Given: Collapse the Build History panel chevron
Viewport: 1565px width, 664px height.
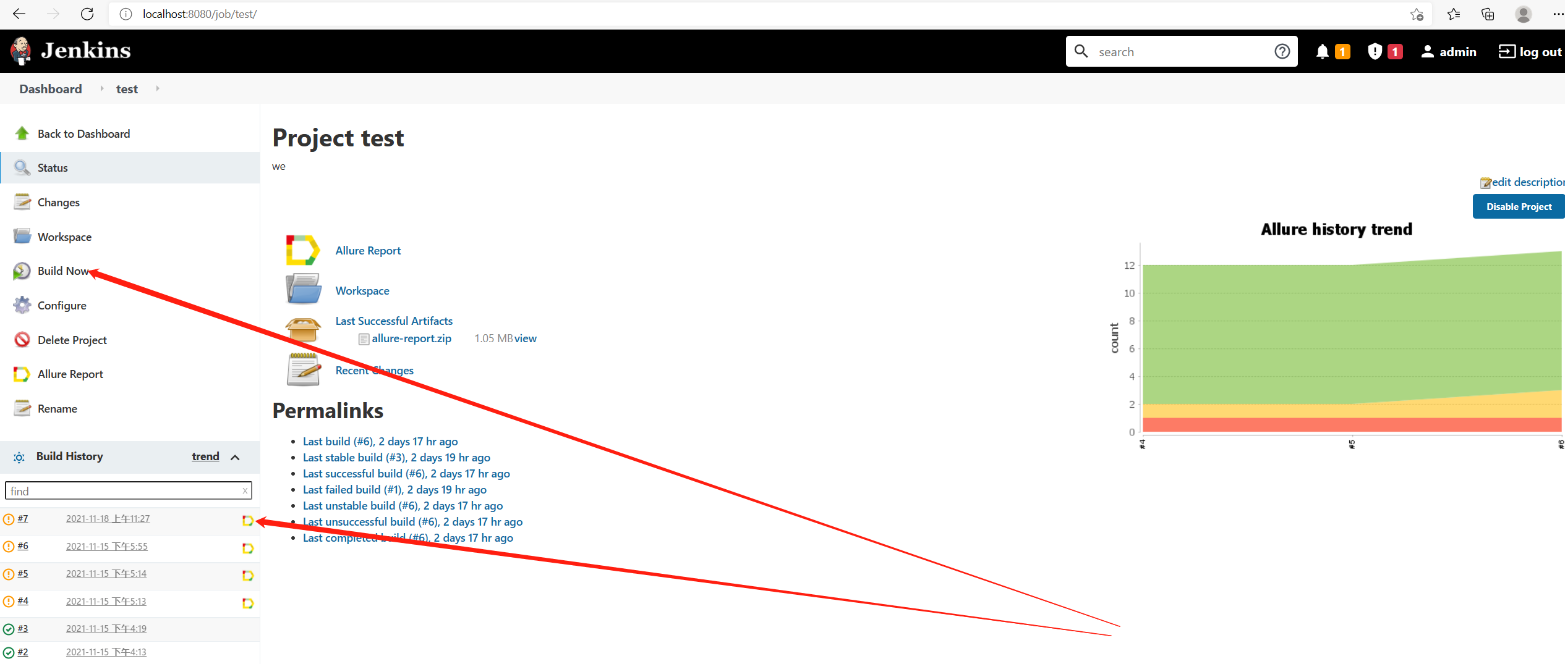Looking at the screenshot, I should point(235,457).
